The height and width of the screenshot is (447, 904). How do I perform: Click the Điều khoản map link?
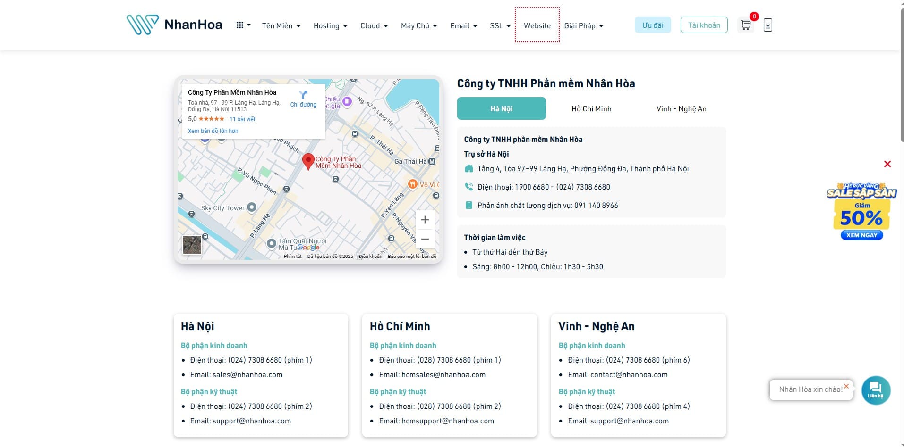click(370, 257)
